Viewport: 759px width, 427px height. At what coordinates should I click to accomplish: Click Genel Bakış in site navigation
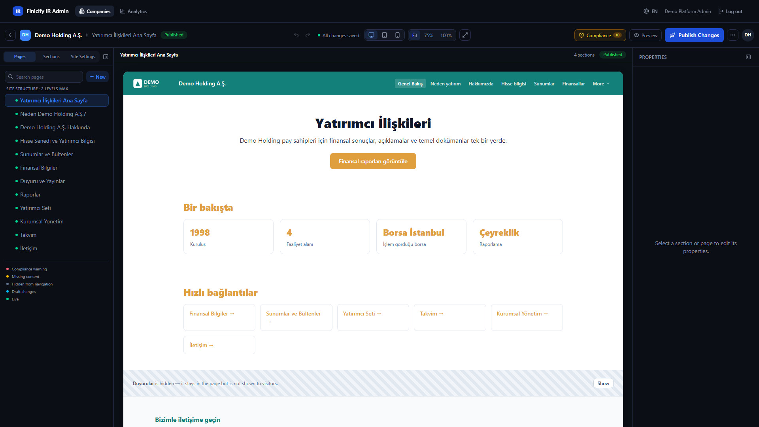410,83
